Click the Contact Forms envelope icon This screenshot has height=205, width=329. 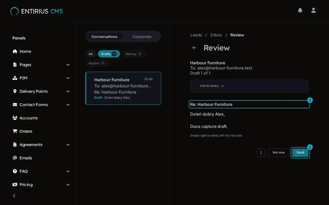coord(15,105)
